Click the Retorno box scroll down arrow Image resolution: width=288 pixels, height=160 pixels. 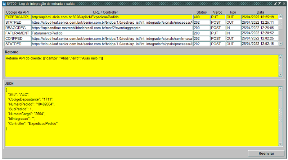click(280, 74)
